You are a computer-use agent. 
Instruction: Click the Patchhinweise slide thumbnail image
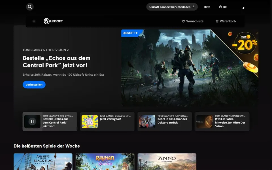click(x=205, y=122)
